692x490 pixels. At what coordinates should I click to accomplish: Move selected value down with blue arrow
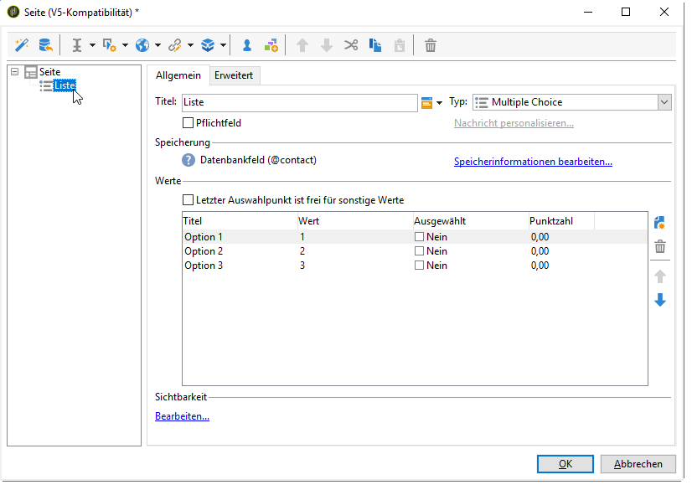coord(660,300)
